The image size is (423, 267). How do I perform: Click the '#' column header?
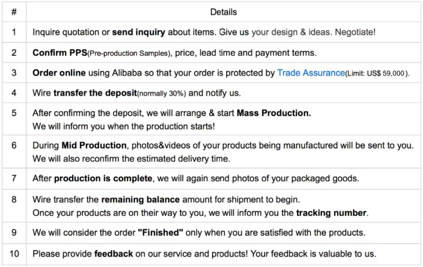coord(14,12)
